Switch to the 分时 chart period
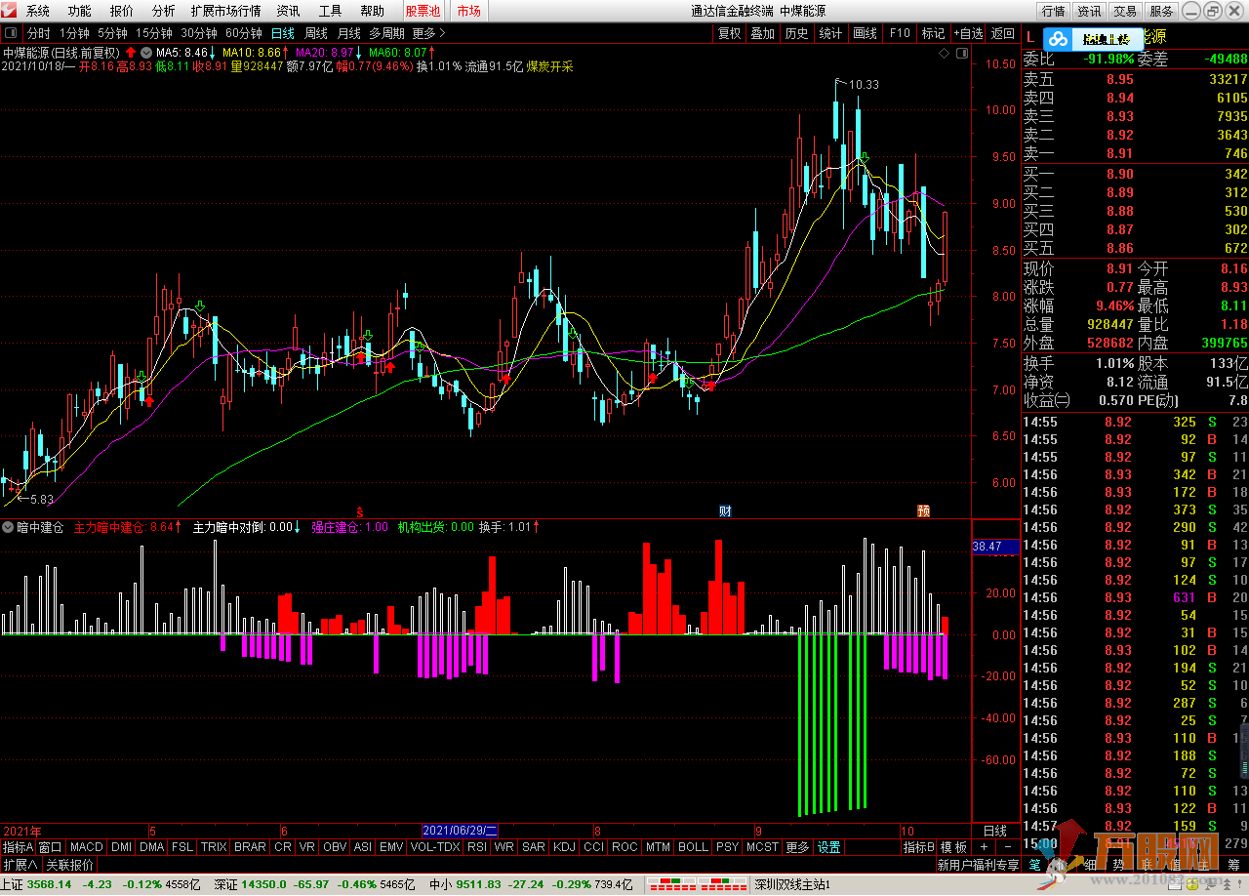 (38, 33)
